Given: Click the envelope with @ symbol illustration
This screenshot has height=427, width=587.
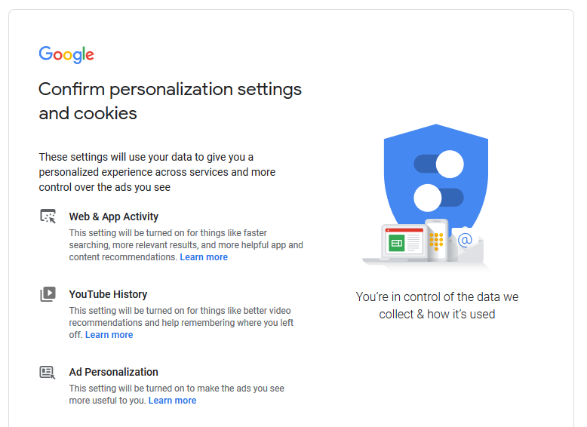Looking at the screenshot, I should pyautogui.click(x=466, y=241).
